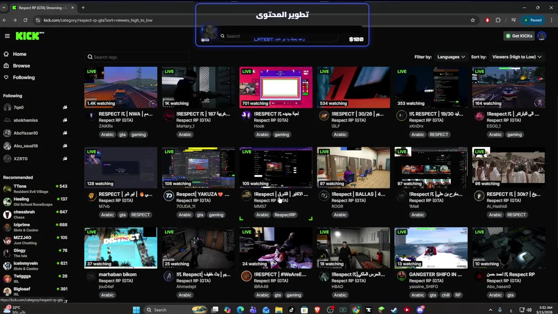Open Steam from taskbar
Viewport: 558px width, 314px height.
[x=394, y=310]
